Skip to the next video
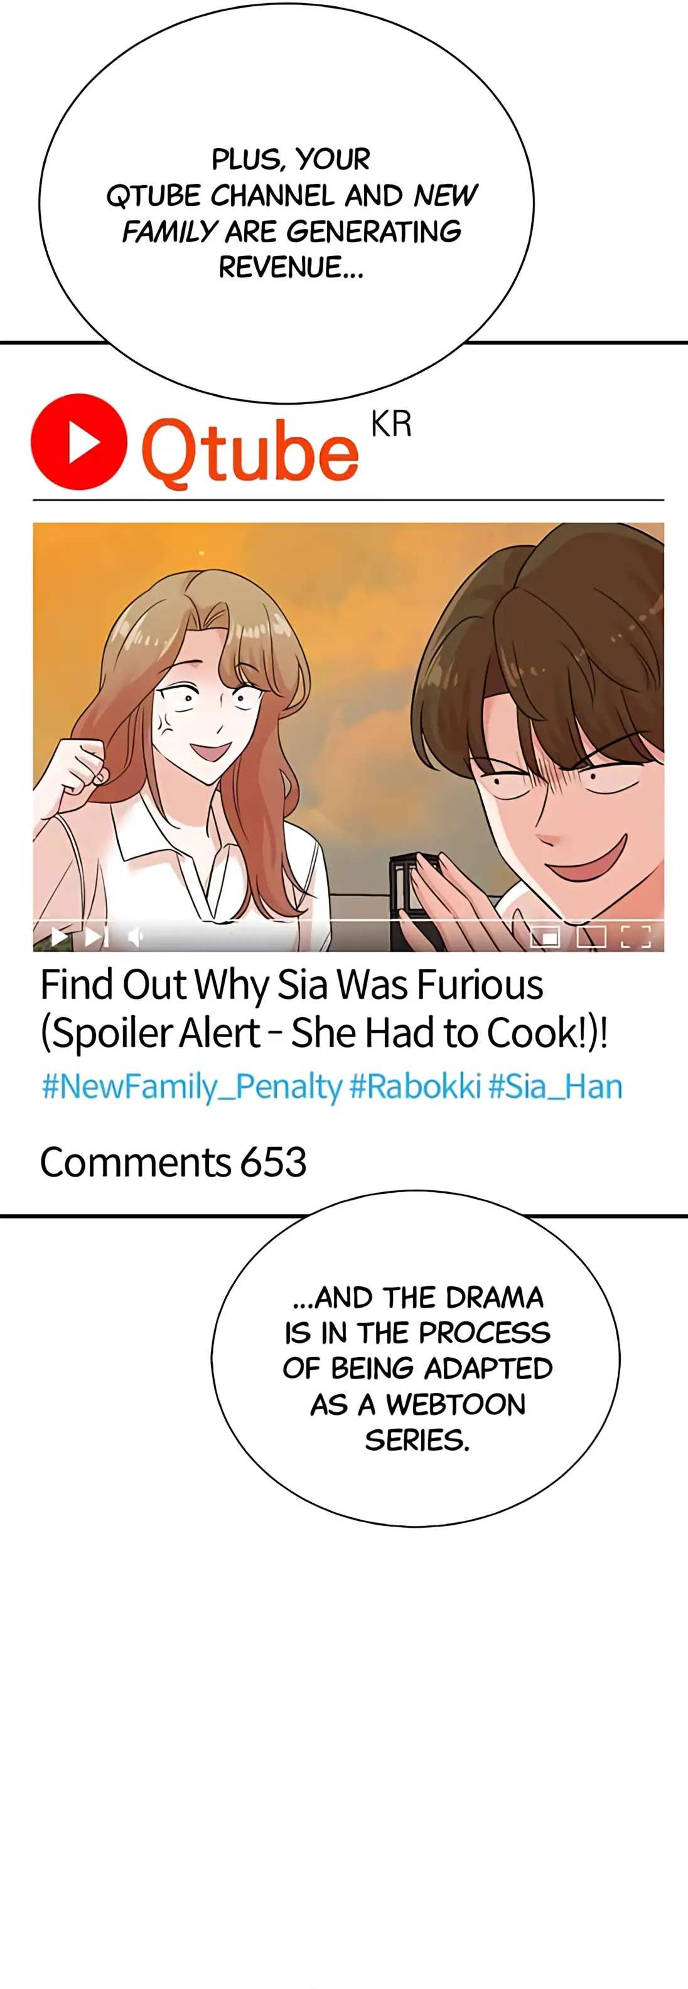Image resolution: width=688 pixels, height=1989 pixels. pyautogui.click(x=97, y=937)
